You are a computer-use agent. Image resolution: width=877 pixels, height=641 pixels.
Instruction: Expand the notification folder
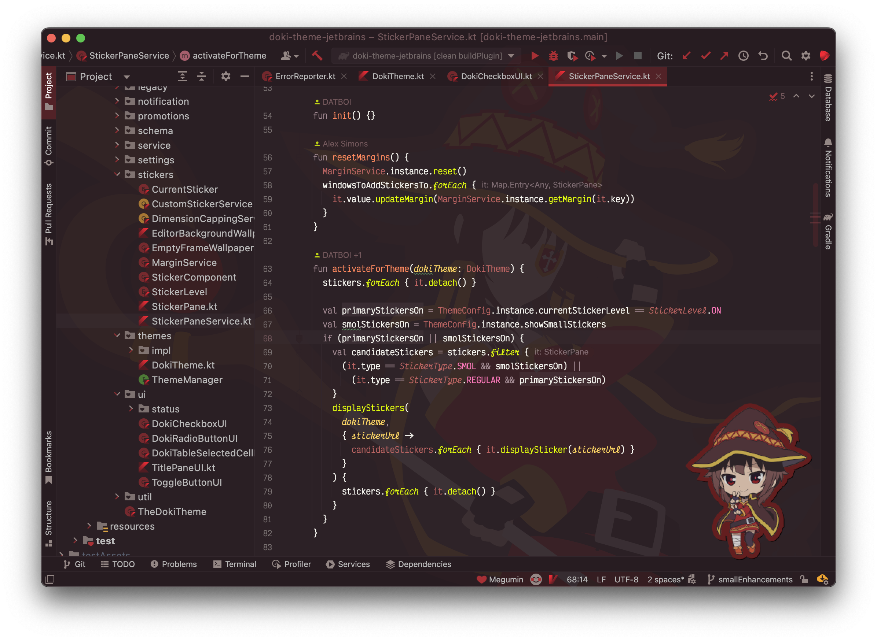(117, 101)
